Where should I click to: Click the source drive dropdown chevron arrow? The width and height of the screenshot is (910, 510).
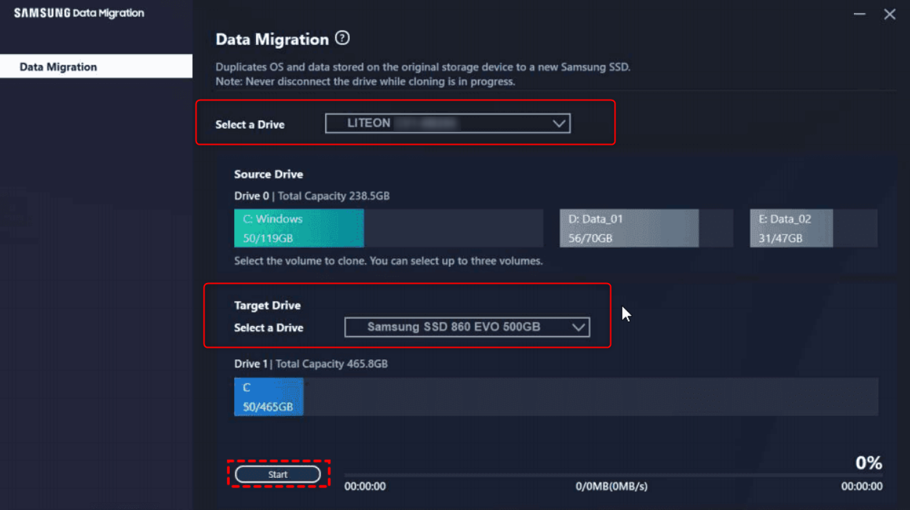(x=559, y=124)
